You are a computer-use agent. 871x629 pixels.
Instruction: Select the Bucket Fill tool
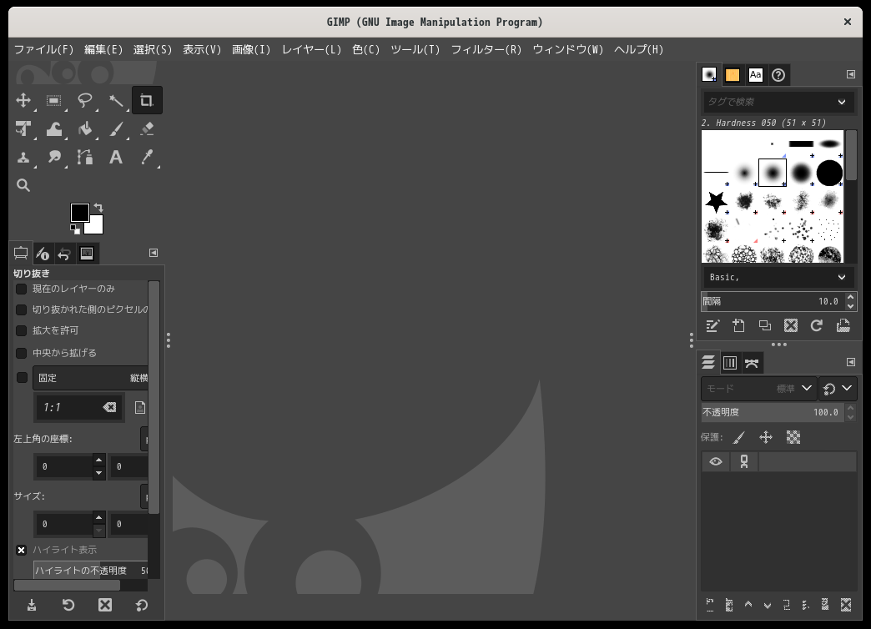85,129
